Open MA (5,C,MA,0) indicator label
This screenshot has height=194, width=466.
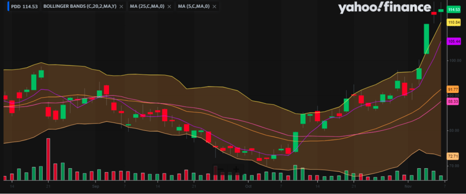coord(193,6)
